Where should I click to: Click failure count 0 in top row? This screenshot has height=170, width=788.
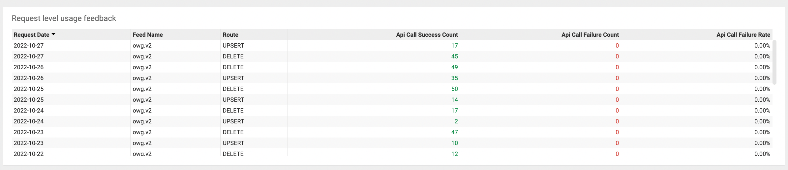coord(617,46)
